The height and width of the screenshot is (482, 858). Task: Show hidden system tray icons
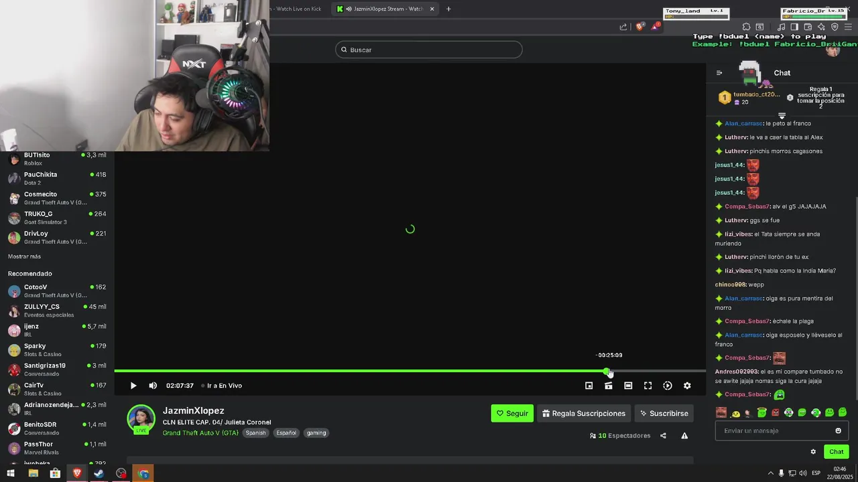point(770,473)
